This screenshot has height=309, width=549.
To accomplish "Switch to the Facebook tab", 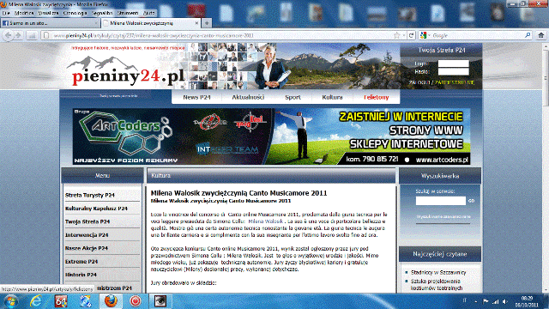I will (50, 23).
